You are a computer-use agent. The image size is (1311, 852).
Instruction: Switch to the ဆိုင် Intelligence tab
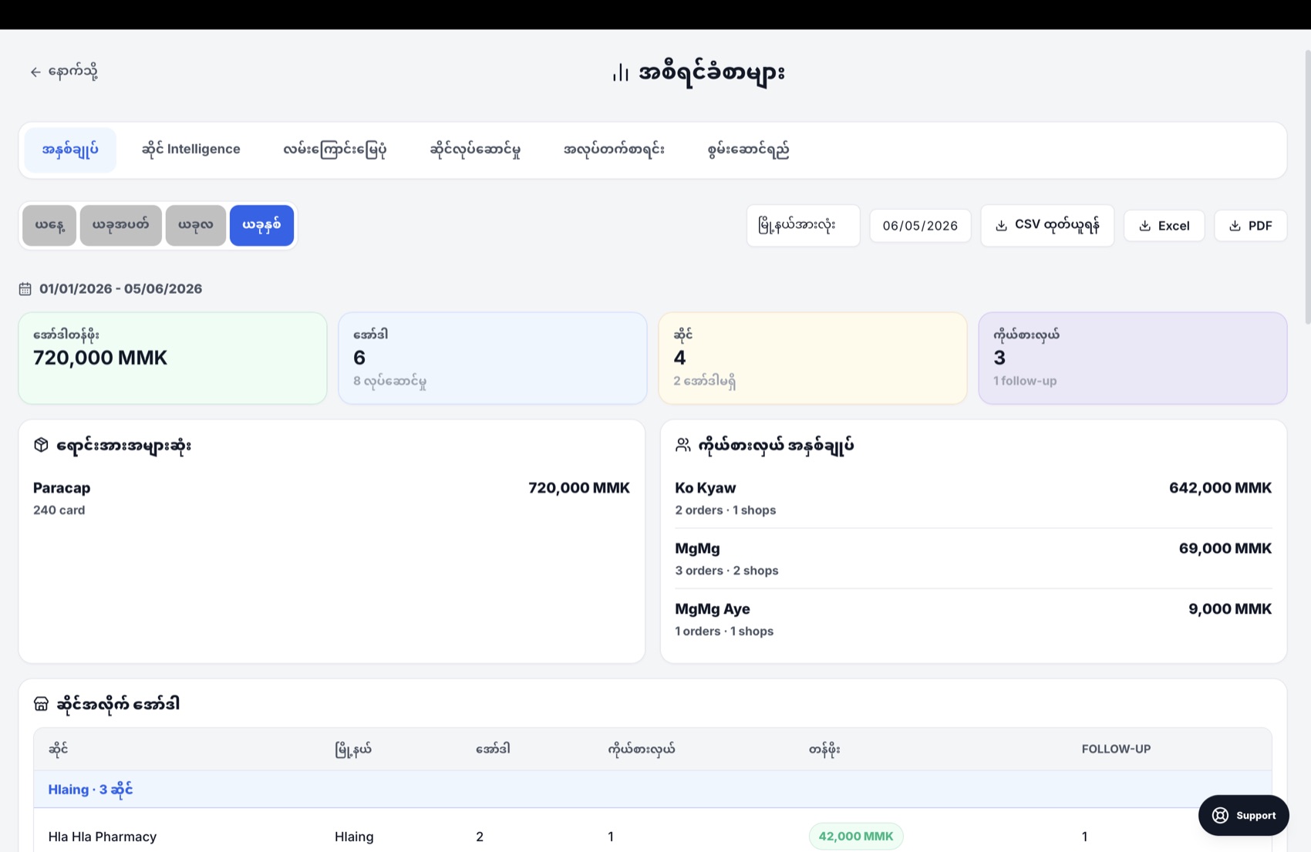pos(190,150)
